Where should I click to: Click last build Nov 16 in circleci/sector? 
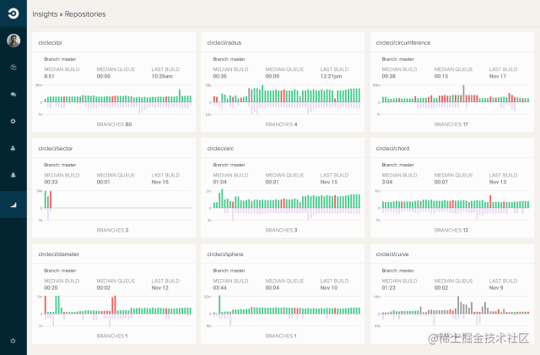160,182
